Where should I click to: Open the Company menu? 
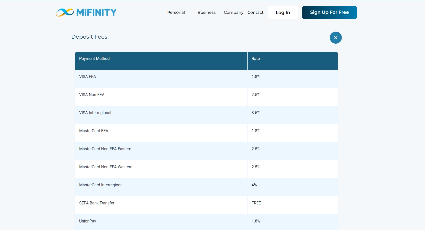tap(234, 13)
